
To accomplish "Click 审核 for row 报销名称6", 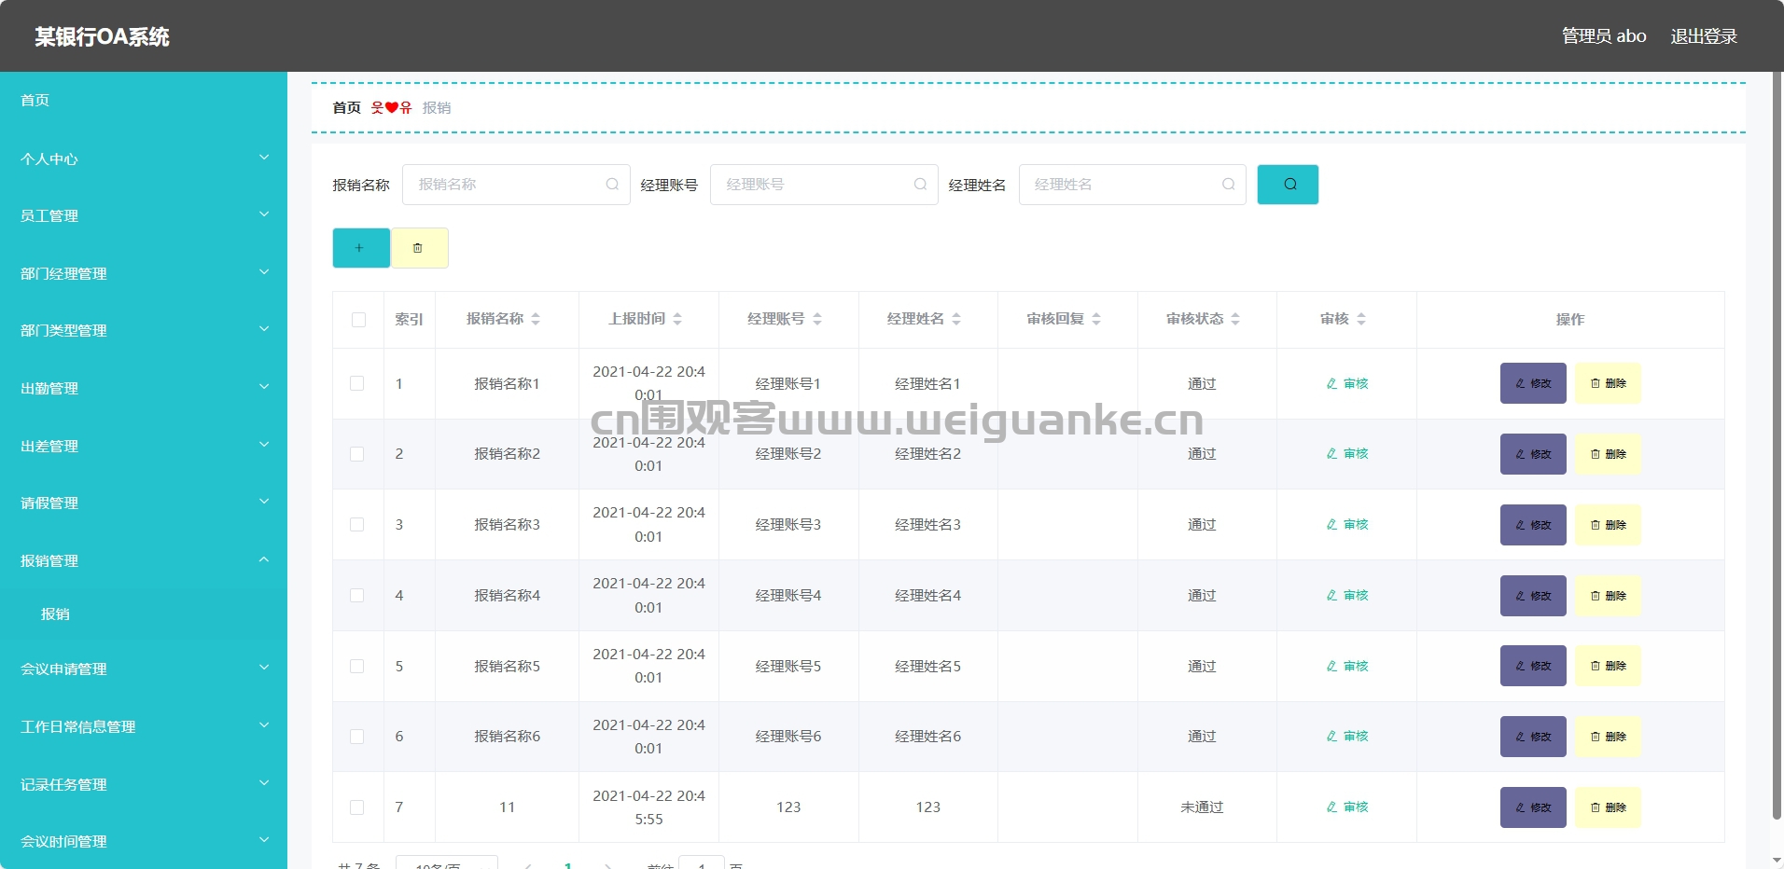I will [1347, 737].
